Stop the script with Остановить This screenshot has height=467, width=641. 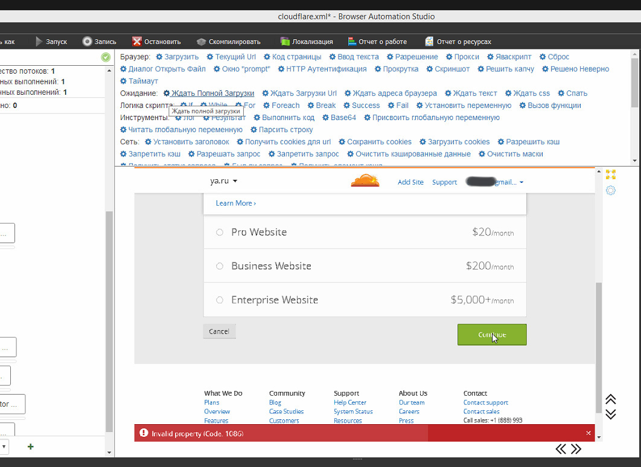156,42
